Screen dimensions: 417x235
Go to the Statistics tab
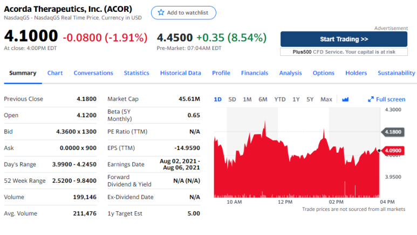coord(136,73)
